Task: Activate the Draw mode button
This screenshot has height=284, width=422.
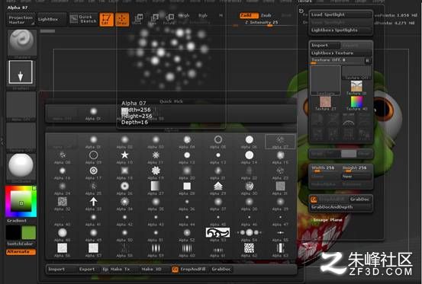Action: (x=122, y=19)
